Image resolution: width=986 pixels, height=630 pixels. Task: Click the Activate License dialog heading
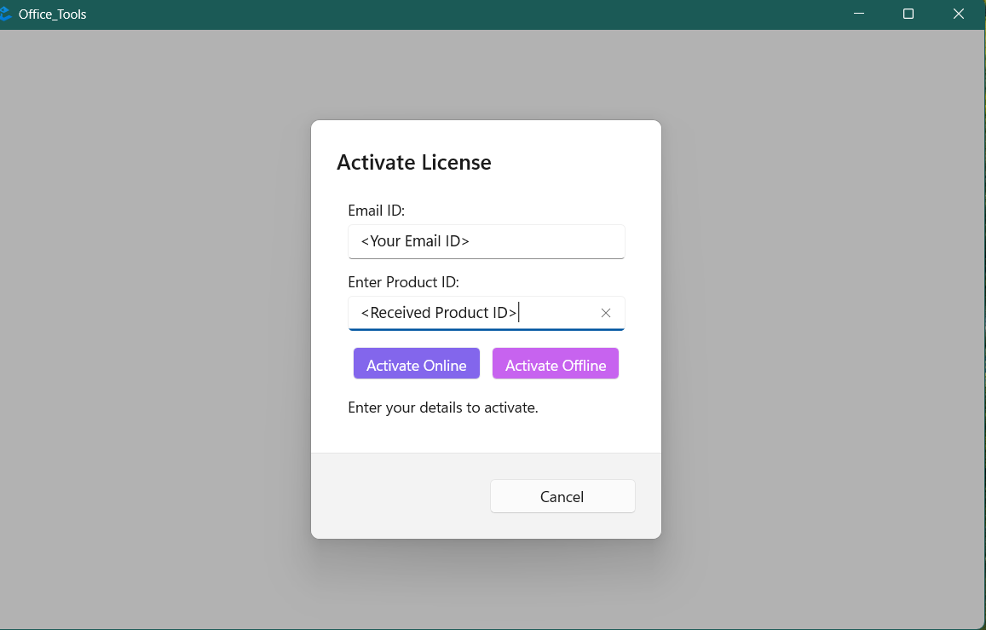[x=413, y=162]
